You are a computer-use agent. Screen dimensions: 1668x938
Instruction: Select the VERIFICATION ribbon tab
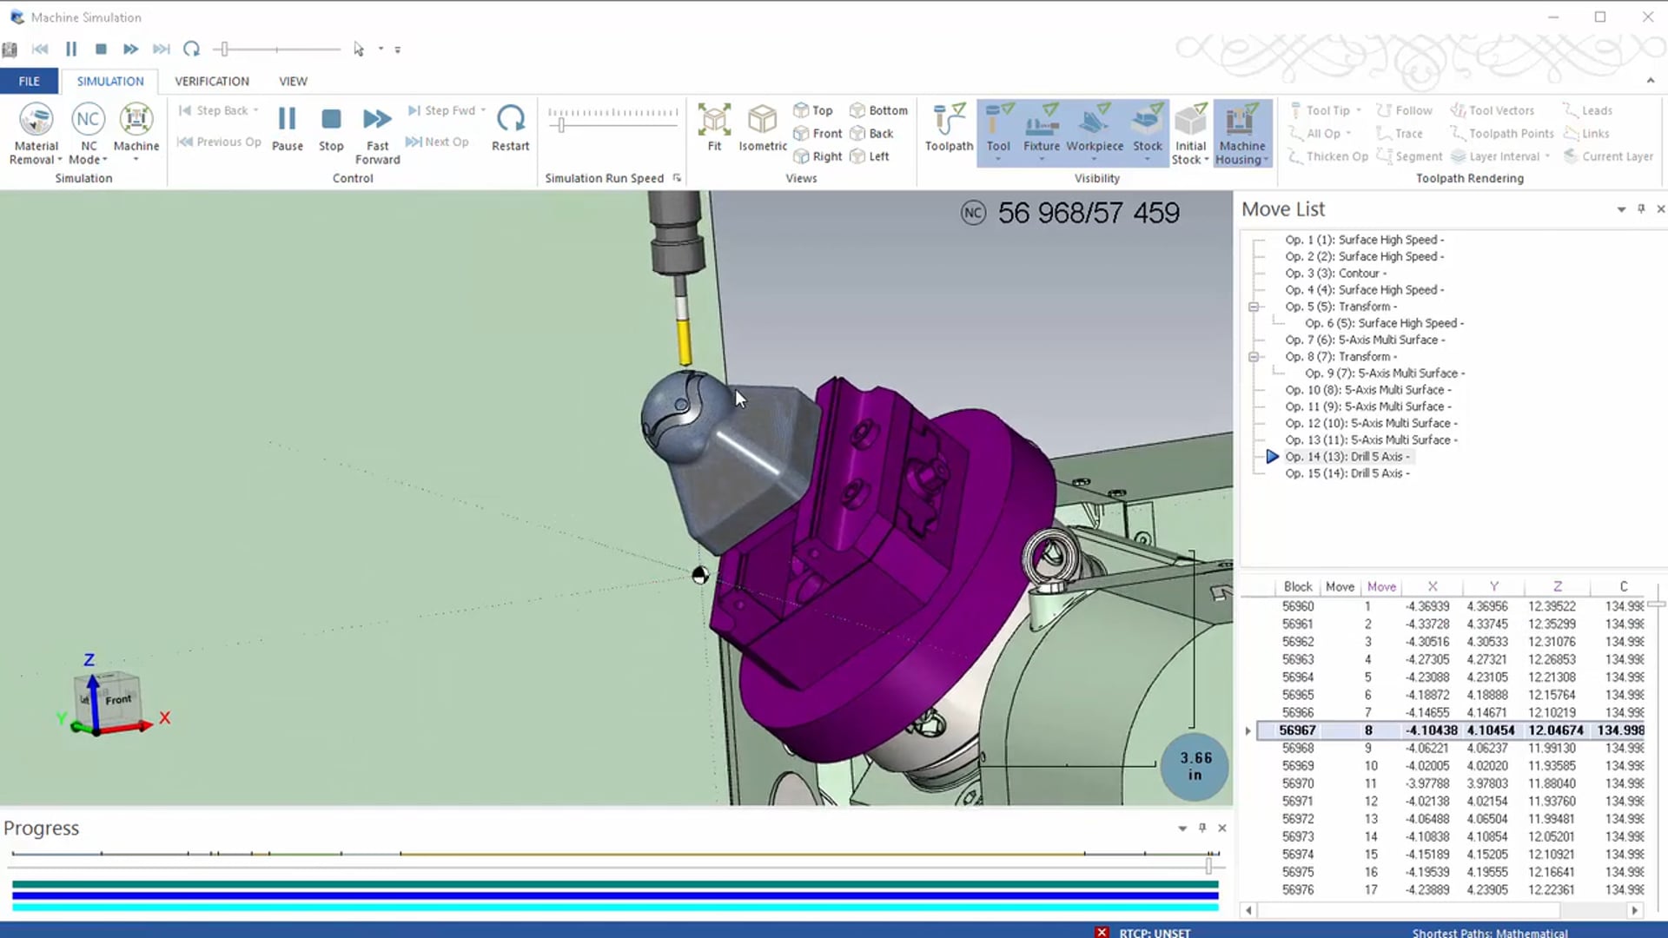(x=212, y=80)
